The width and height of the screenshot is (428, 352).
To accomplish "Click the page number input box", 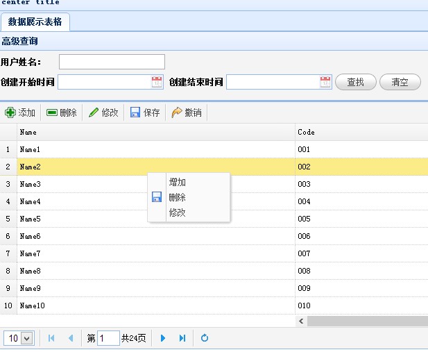I will coord(108,338).
